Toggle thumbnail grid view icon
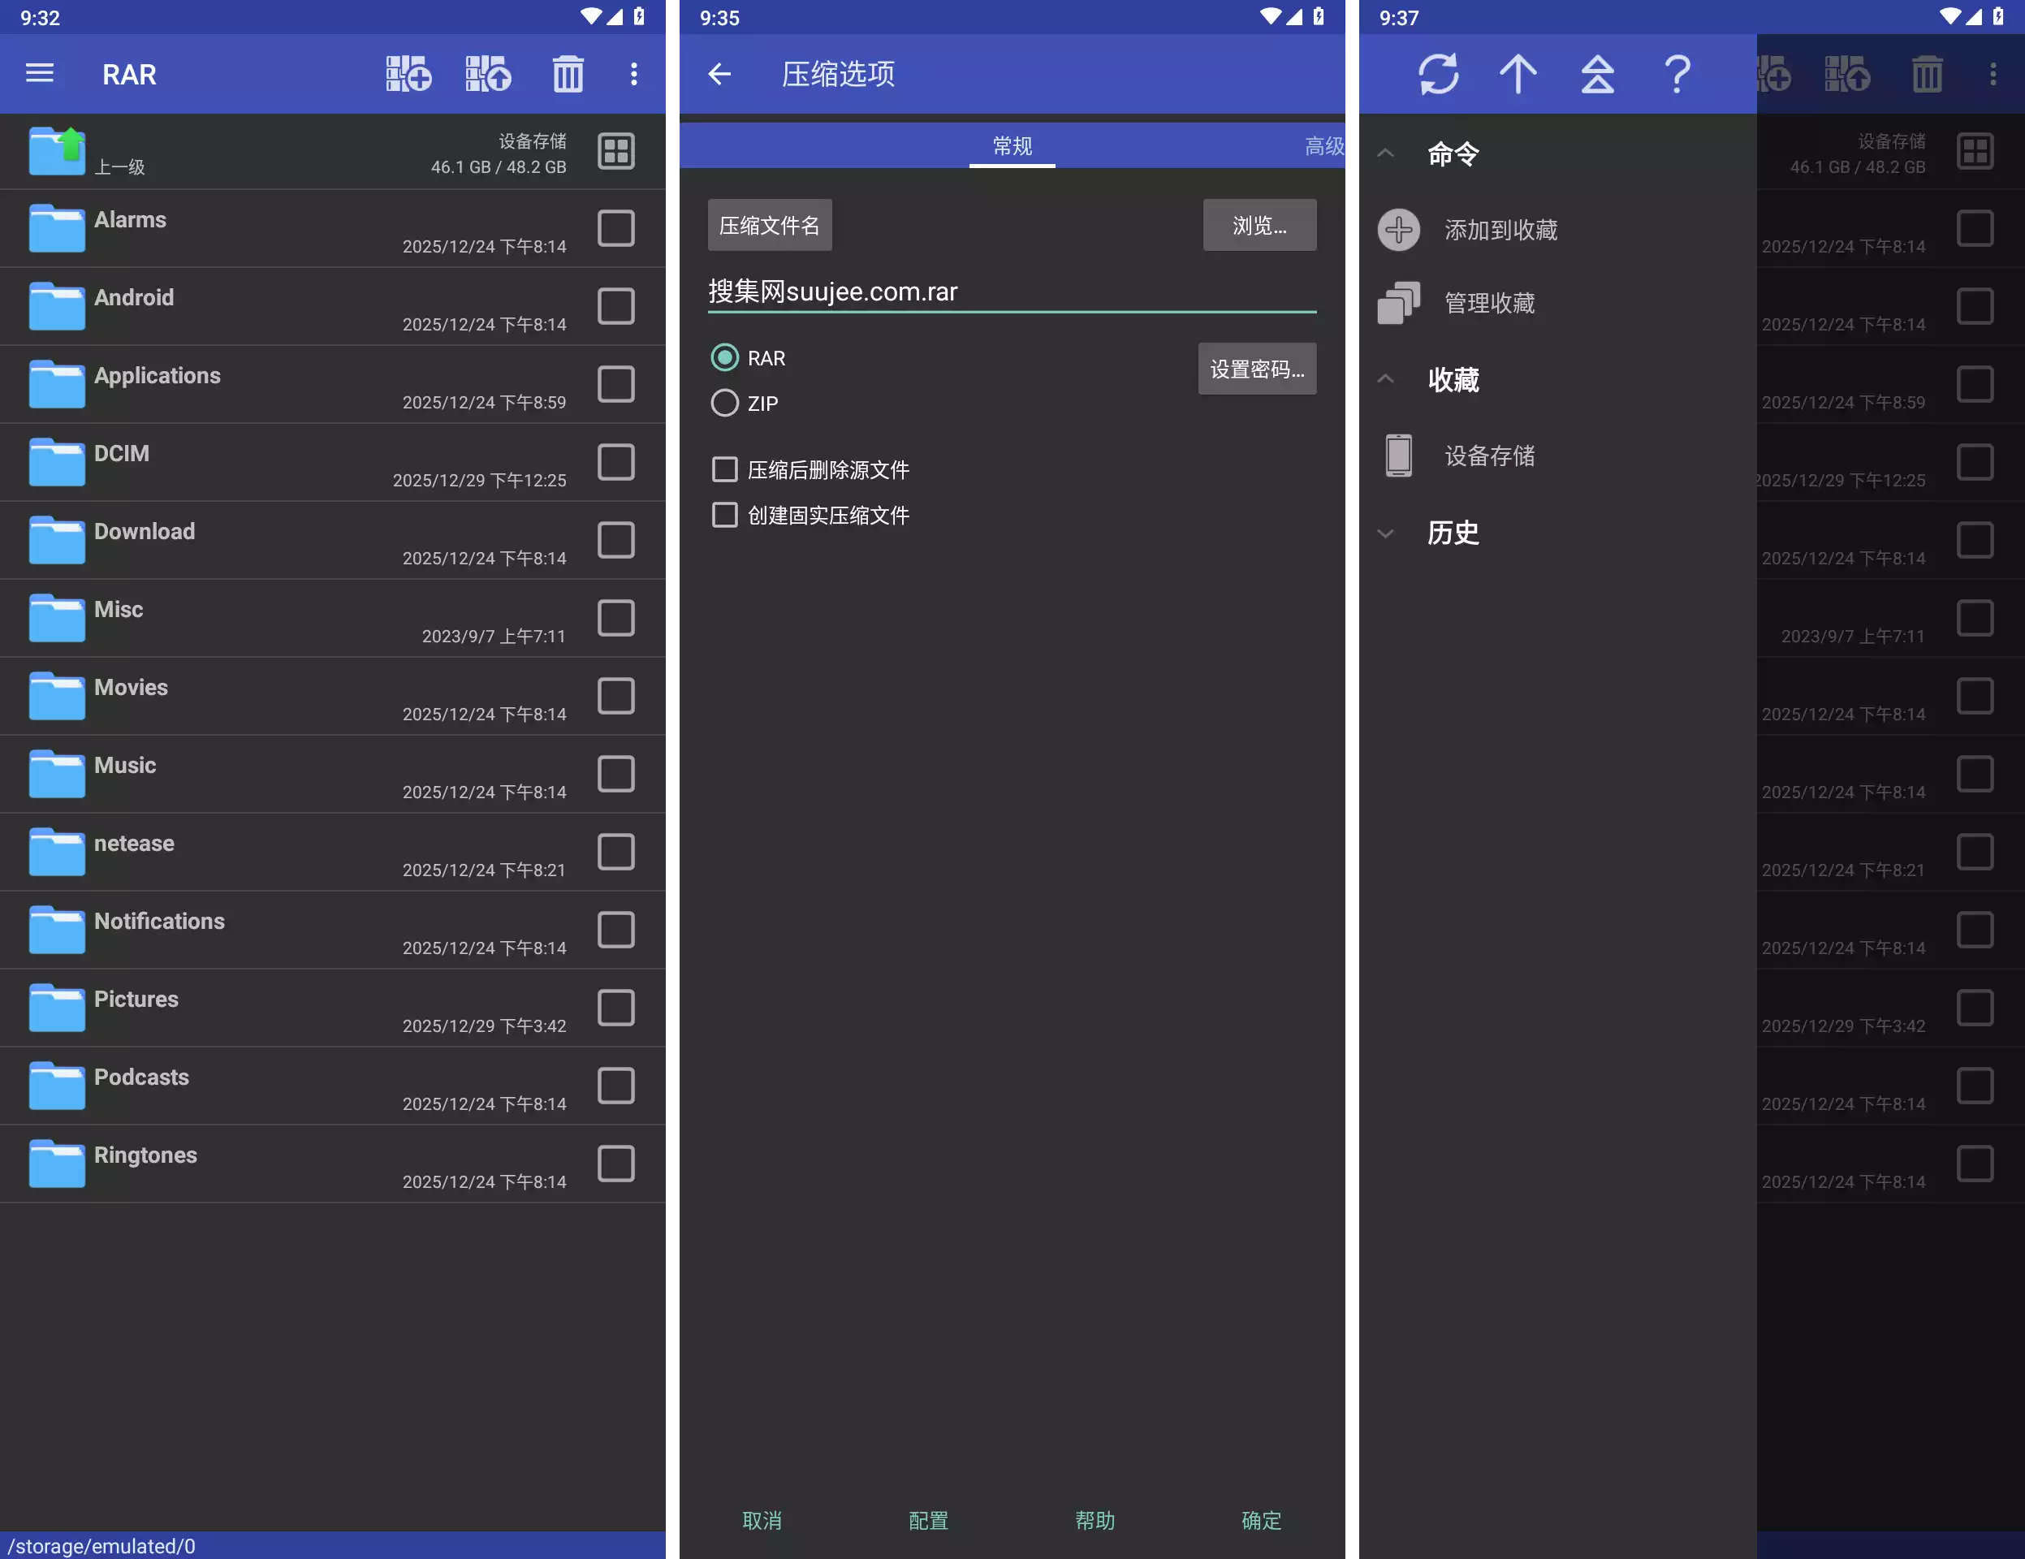This screenshot has width=2025, height=1559. pos(615,151)
